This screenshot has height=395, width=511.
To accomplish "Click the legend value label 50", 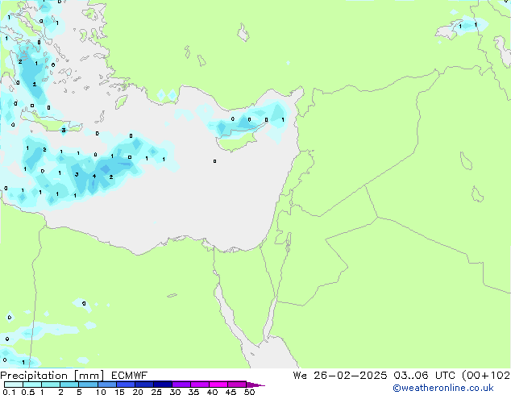I will click(x=249, y=392).
